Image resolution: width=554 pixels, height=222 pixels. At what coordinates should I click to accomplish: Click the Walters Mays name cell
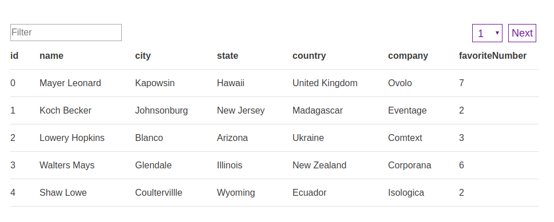67,166
